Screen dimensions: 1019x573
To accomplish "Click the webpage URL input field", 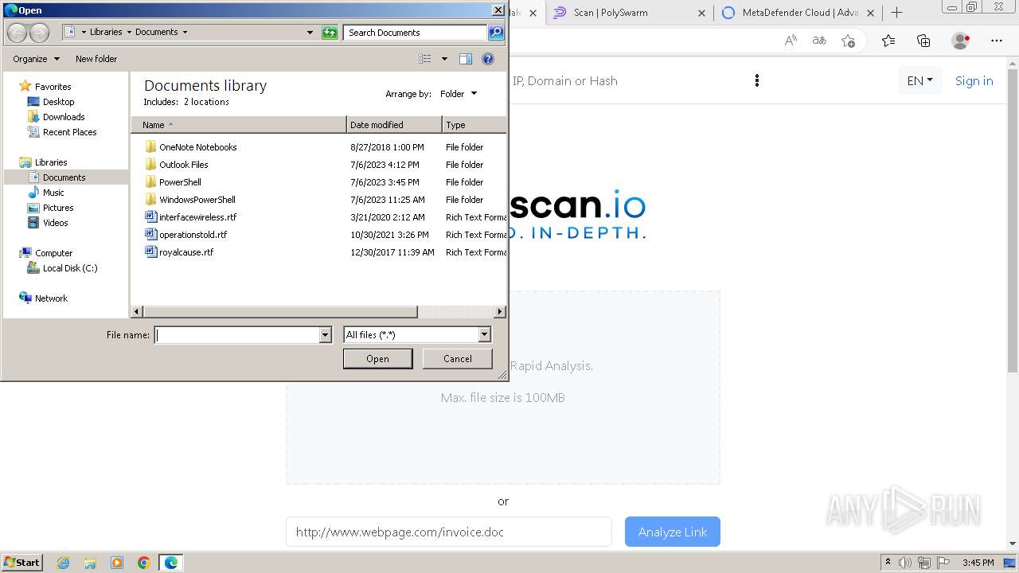I will click(449, 532).
